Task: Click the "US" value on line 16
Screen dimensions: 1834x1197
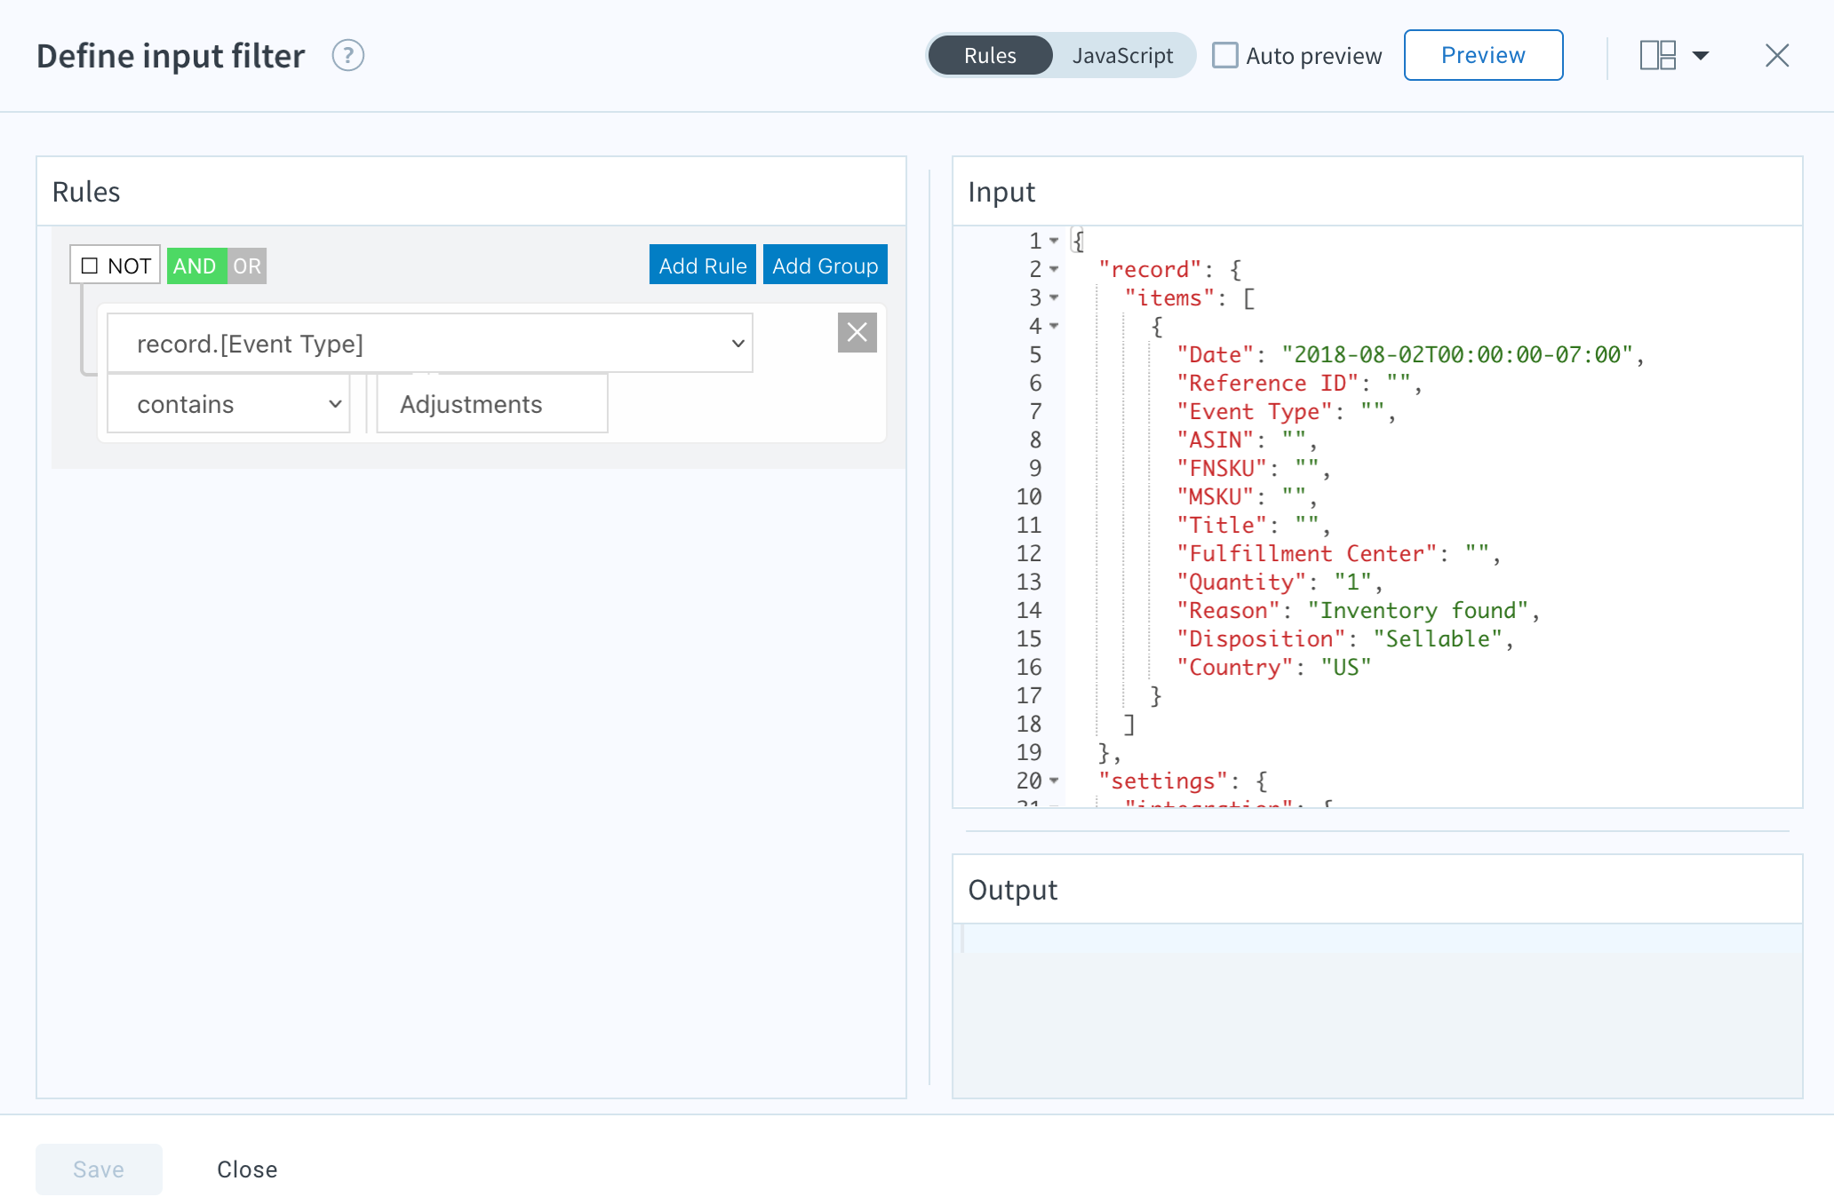Action: (x=1346, y=668)
